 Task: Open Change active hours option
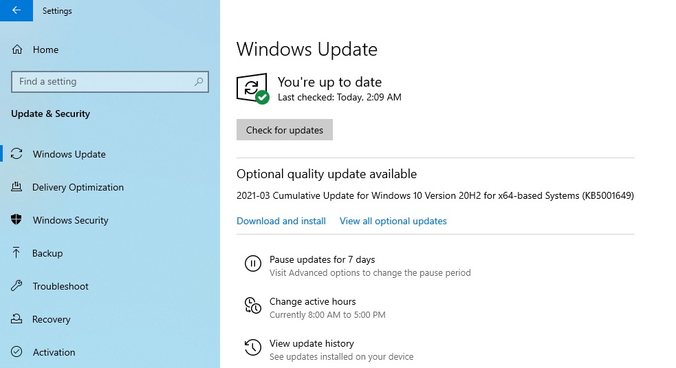[313, 301]
